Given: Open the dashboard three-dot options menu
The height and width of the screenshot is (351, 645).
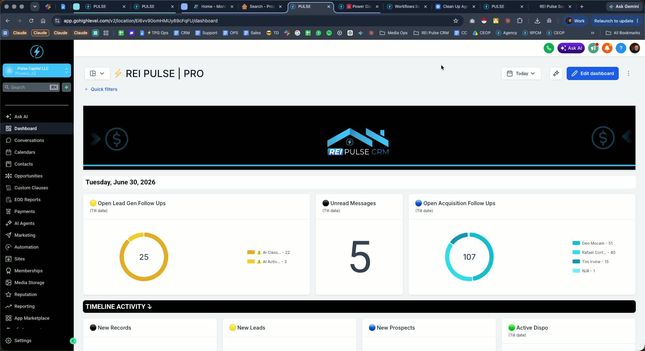Looking at the screenshot, I should click(628, 73).
